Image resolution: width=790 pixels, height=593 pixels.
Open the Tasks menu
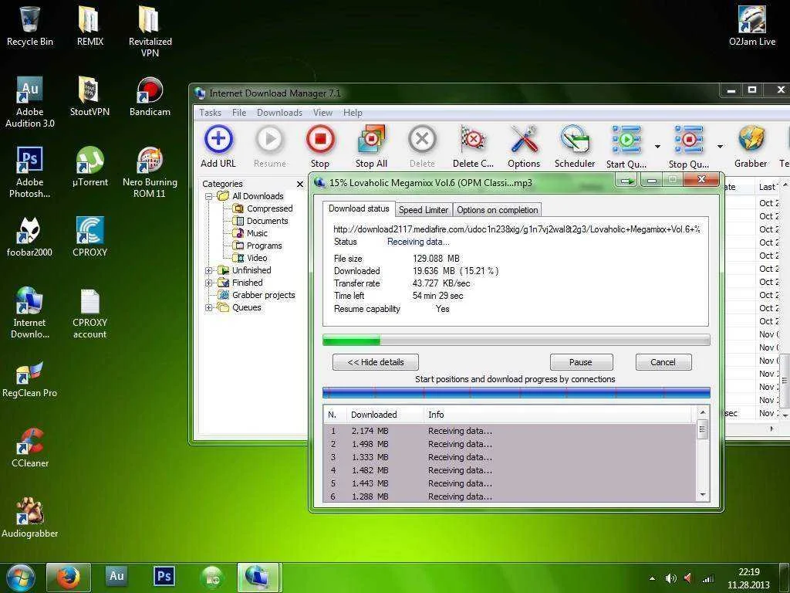click(x=210, y=113)
